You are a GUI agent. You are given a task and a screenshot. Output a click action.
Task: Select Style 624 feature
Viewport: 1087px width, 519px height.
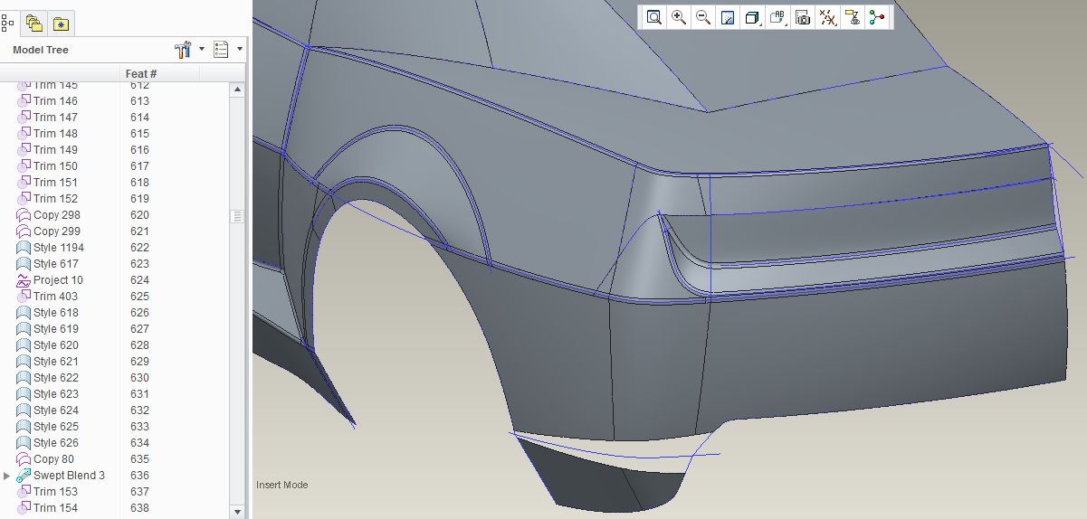56,410
